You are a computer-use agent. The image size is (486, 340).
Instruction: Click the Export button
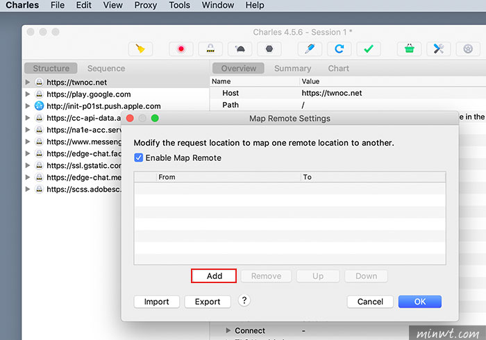[x=208, y=302]
